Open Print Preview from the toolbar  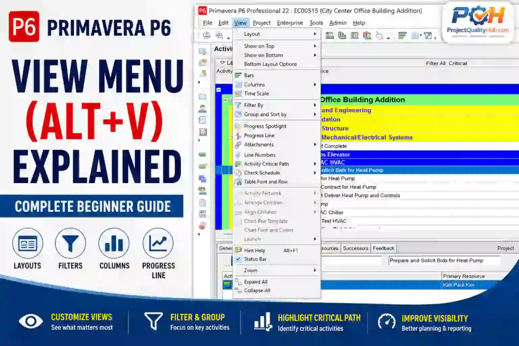click(x=219, y=35)
